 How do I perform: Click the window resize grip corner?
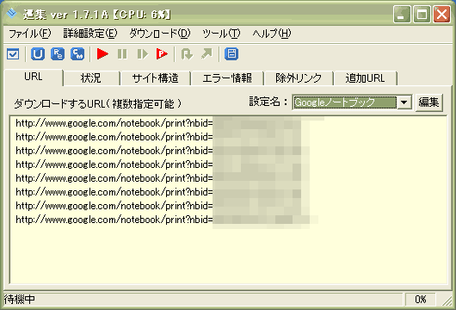coord(447,301)
